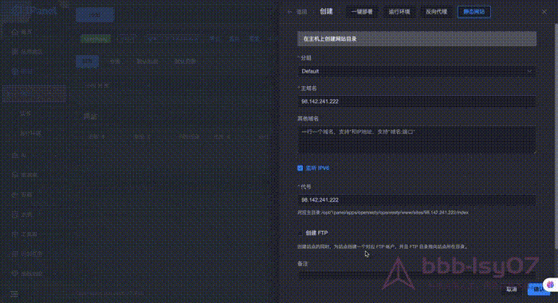558x303 pixels.
Task: Switch to the 运行环境 tab
Action: (x=399, y=12)
